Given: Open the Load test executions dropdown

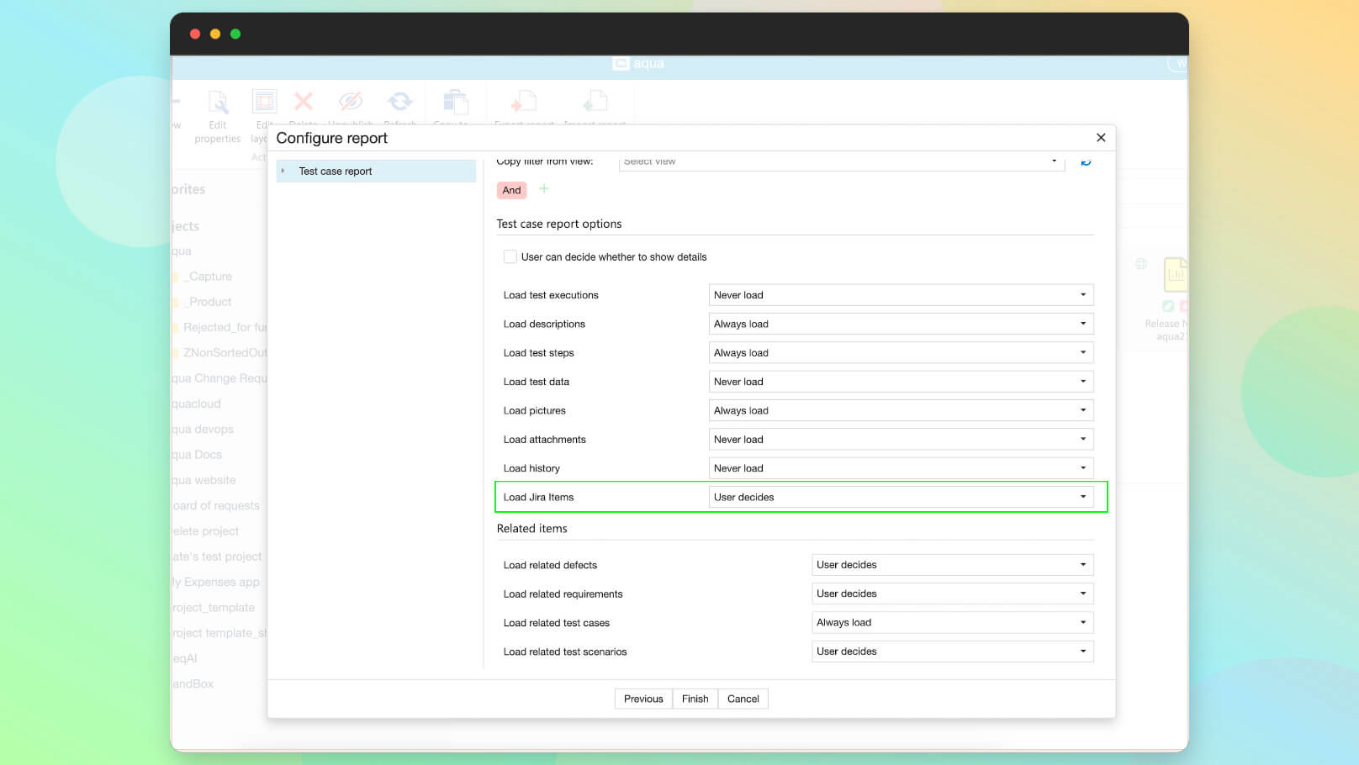Looking at the screenshot, I should (x=901, y=295).
